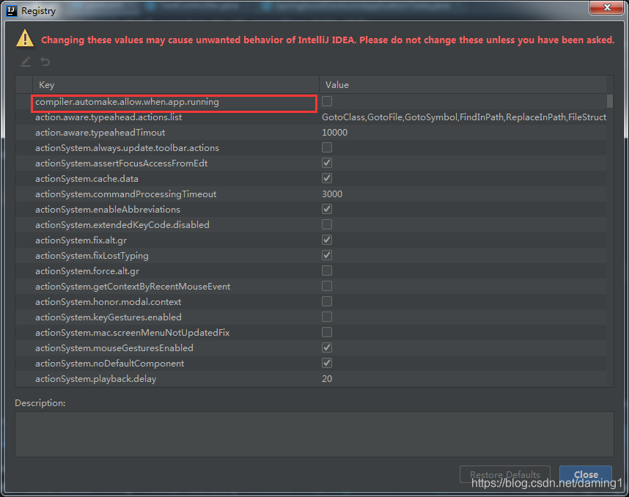The height and width of the screenshot is (497, 629).
Task: Select the actionSystem.fixLostTyping key
Action: [x=92, y=256]
